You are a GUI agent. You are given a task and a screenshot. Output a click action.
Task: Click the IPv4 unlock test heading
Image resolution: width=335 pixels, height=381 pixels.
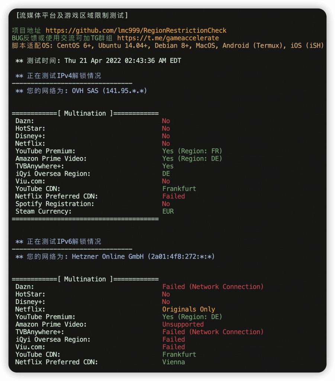point(58,76)
